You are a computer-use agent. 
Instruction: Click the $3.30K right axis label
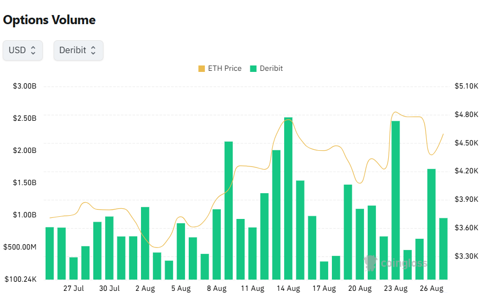coord(466,256)
